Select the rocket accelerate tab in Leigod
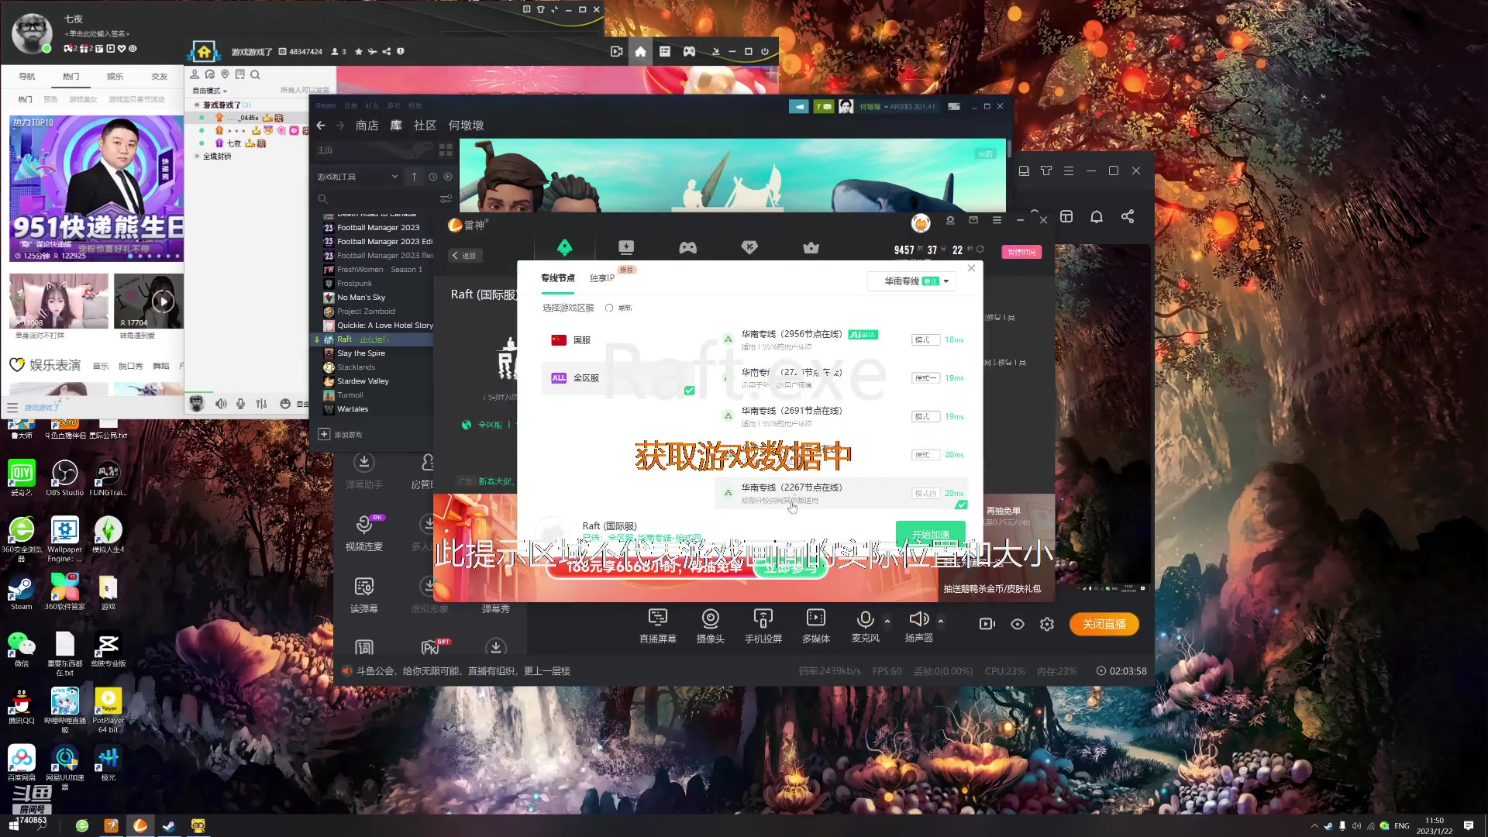Image resolution: width=1488 pixels, height=837 pixels. click(564, 247)
